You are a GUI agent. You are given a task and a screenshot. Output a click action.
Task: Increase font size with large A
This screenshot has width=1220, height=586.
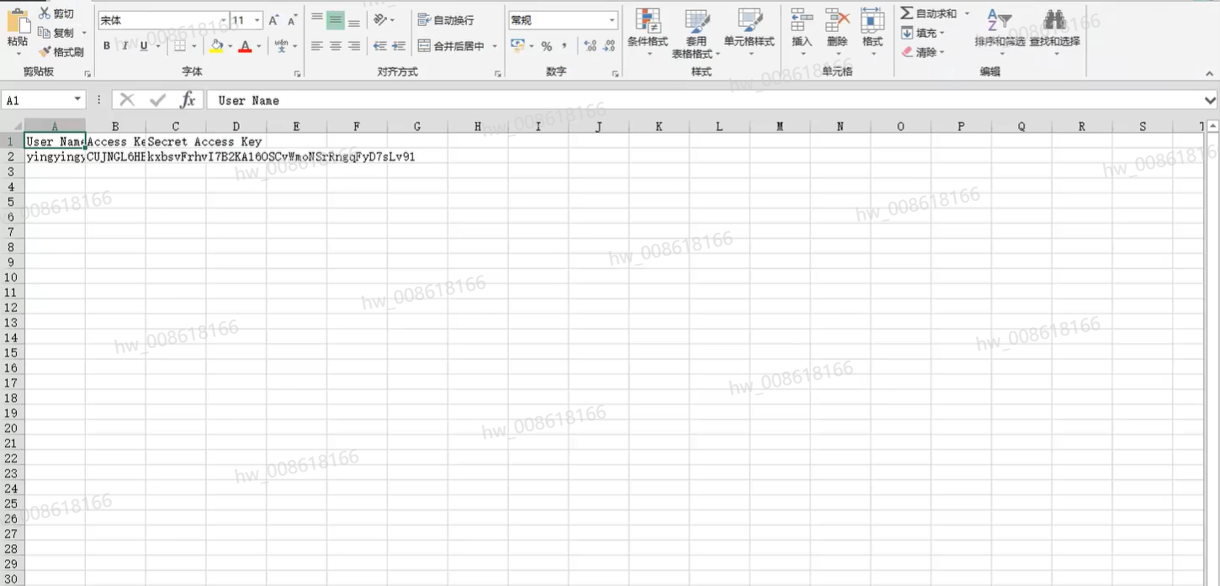[273, 20]
